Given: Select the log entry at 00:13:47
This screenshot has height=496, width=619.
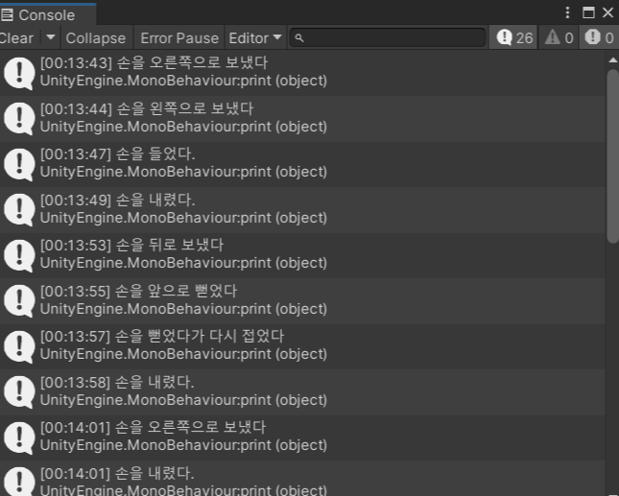Looking at the screenshot, I should [302, 164].
